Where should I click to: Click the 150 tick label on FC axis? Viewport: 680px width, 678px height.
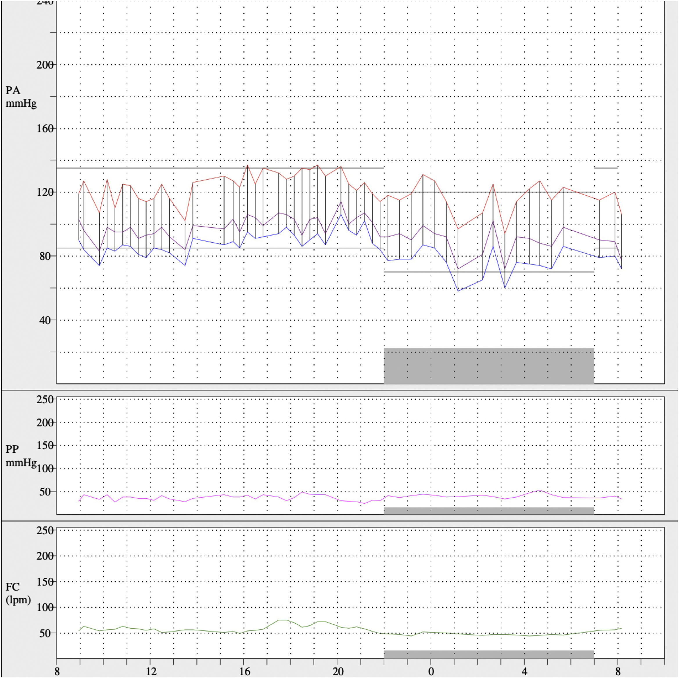tap(45, 582)
